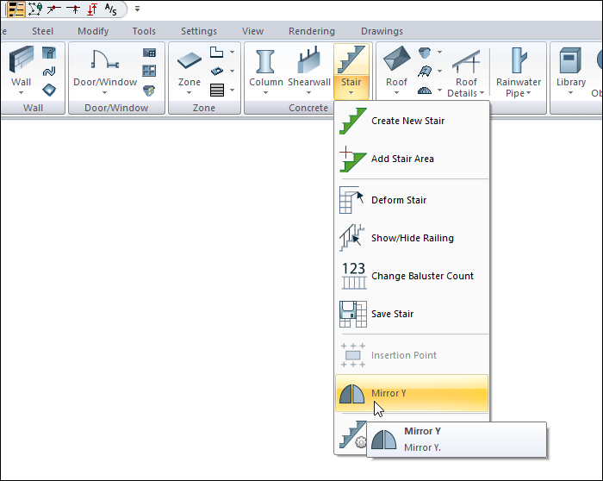603x481 pixels.
Task: Select Add Stair Area option
Action: 402,159
